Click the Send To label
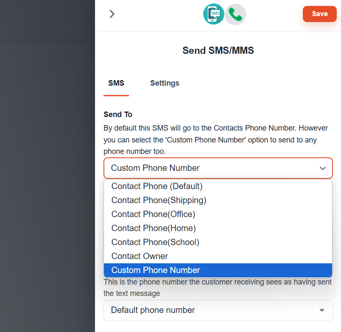 (x=118, y=114)
